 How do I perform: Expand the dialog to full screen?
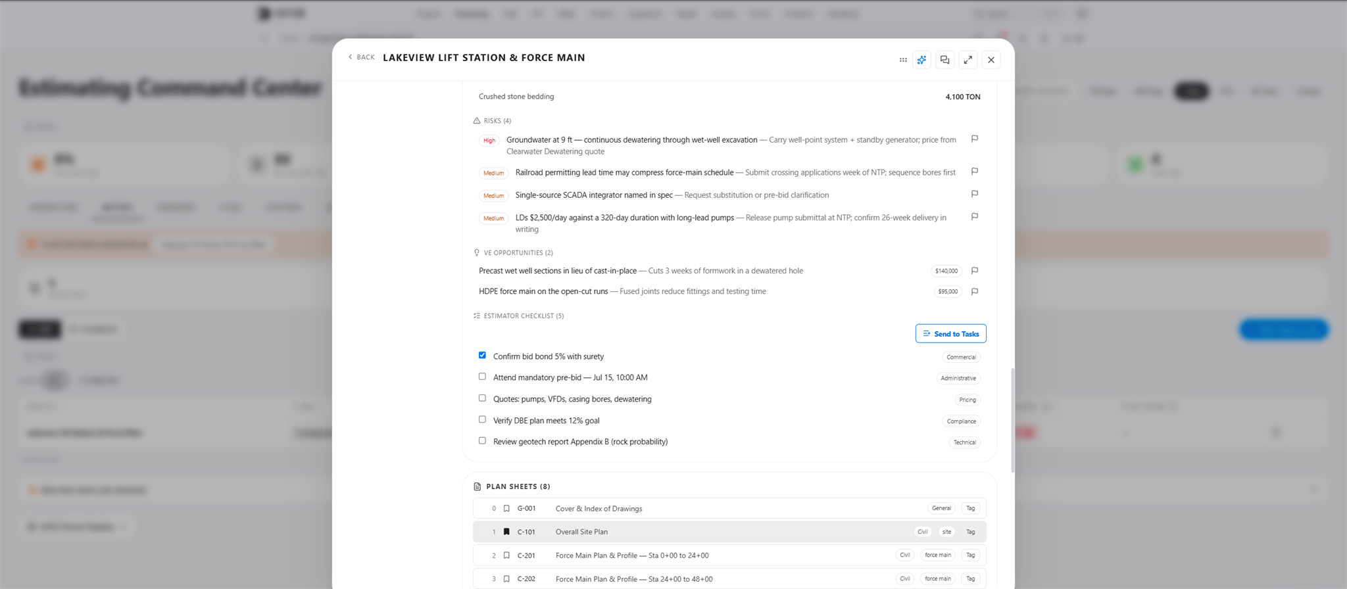click(968, 60)
